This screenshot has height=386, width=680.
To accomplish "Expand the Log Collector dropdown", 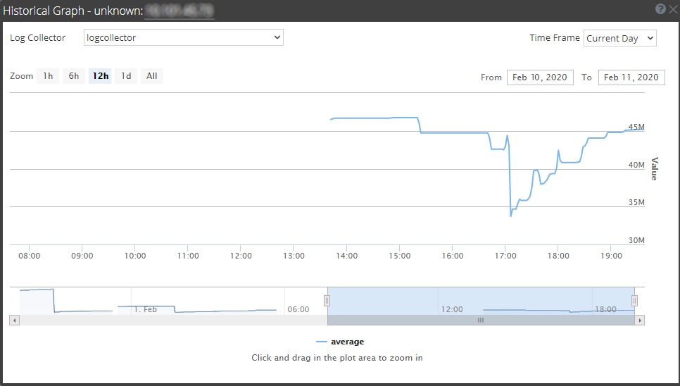I will point(184,37).
